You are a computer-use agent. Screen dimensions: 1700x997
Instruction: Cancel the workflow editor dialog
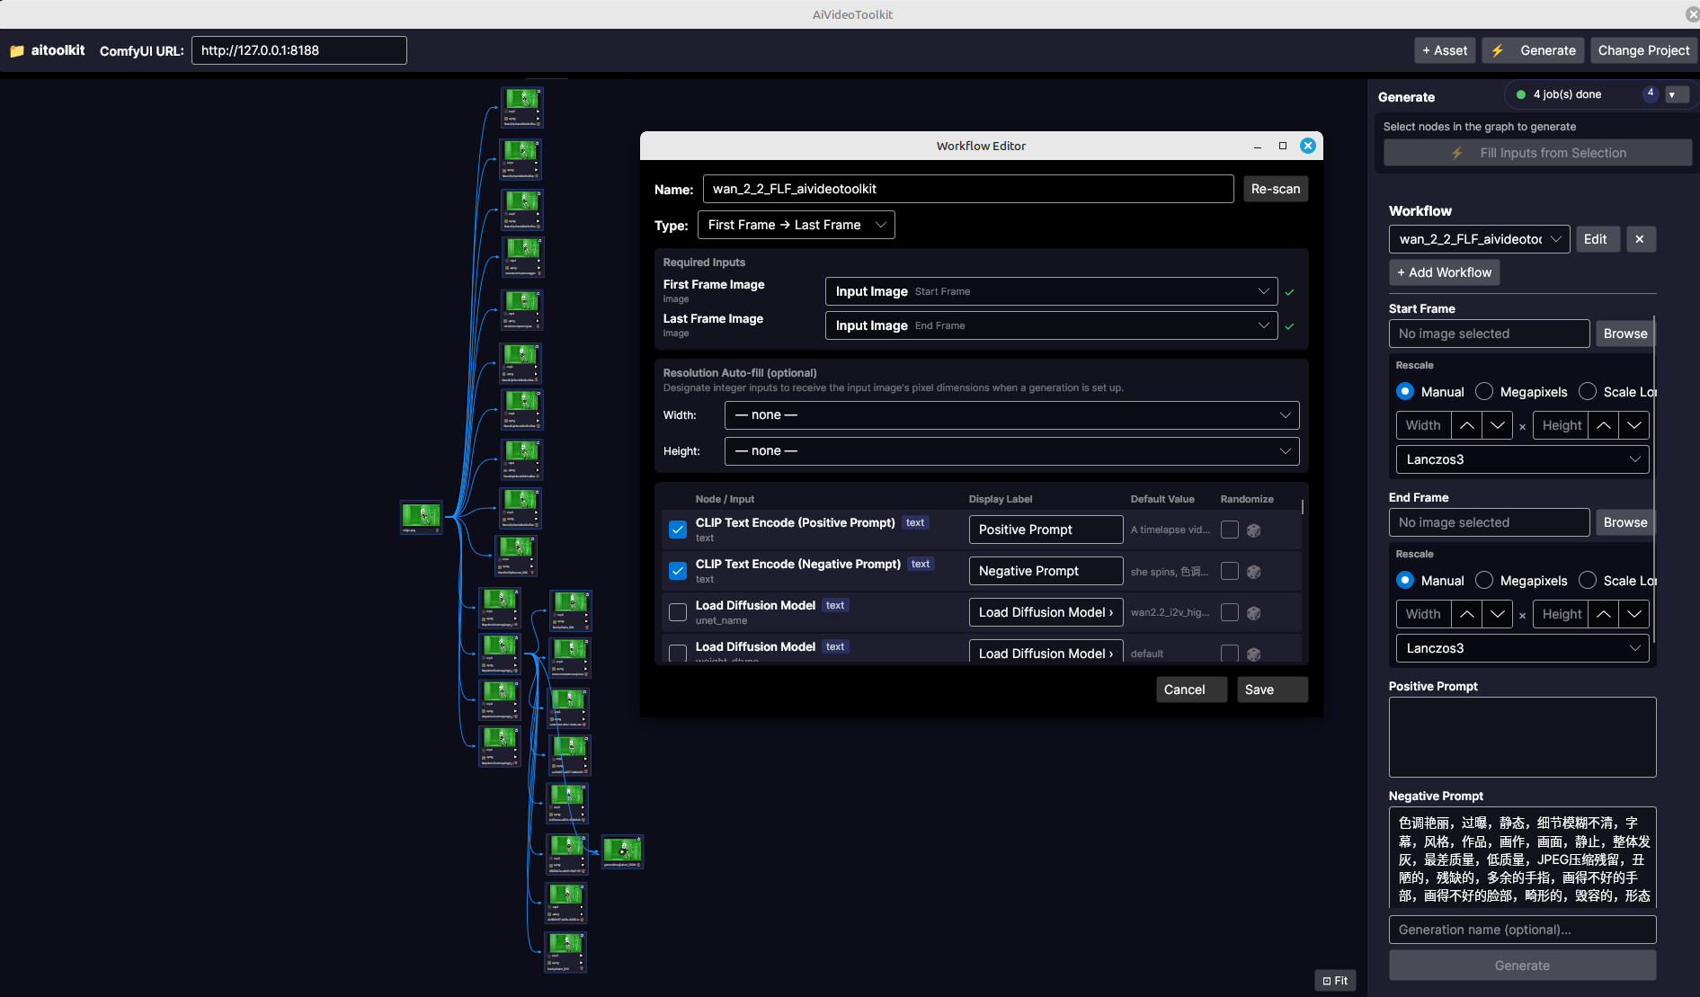[x=1191, y=690]
